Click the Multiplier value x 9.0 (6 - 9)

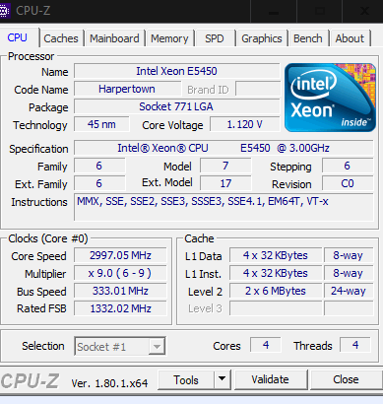tap(120, 273)
